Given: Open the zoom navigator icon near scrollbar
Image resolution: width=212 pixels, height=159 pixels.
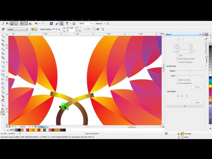Looking at the screenshot, I should tap(163, 127).
